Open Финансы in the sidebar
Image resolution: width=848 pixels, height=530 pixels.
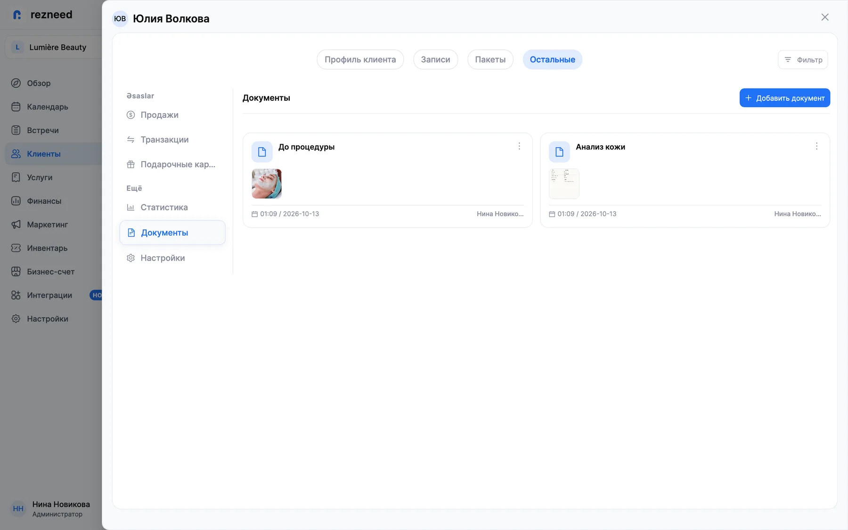click(44, 201)
